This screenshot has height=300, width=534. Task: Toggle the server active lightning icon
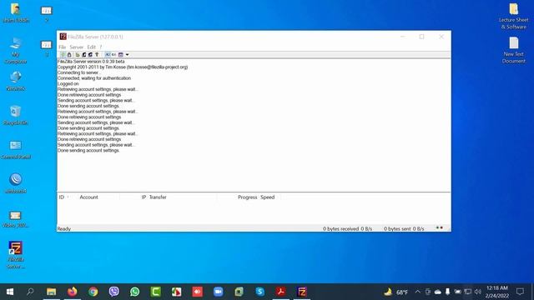63,54
